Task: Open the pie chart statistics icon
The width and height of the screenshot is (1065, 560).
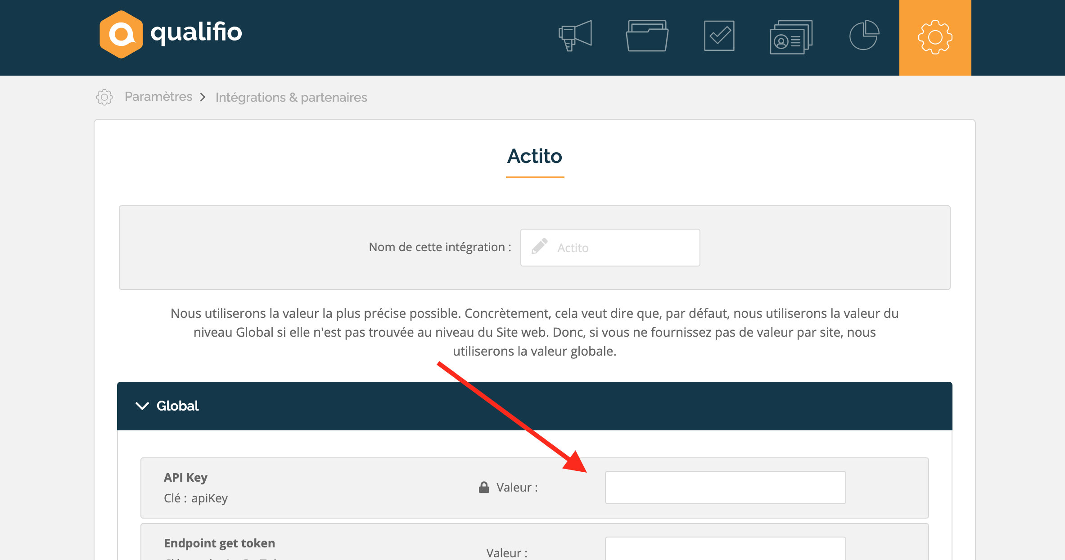Action: click(864, 35)
